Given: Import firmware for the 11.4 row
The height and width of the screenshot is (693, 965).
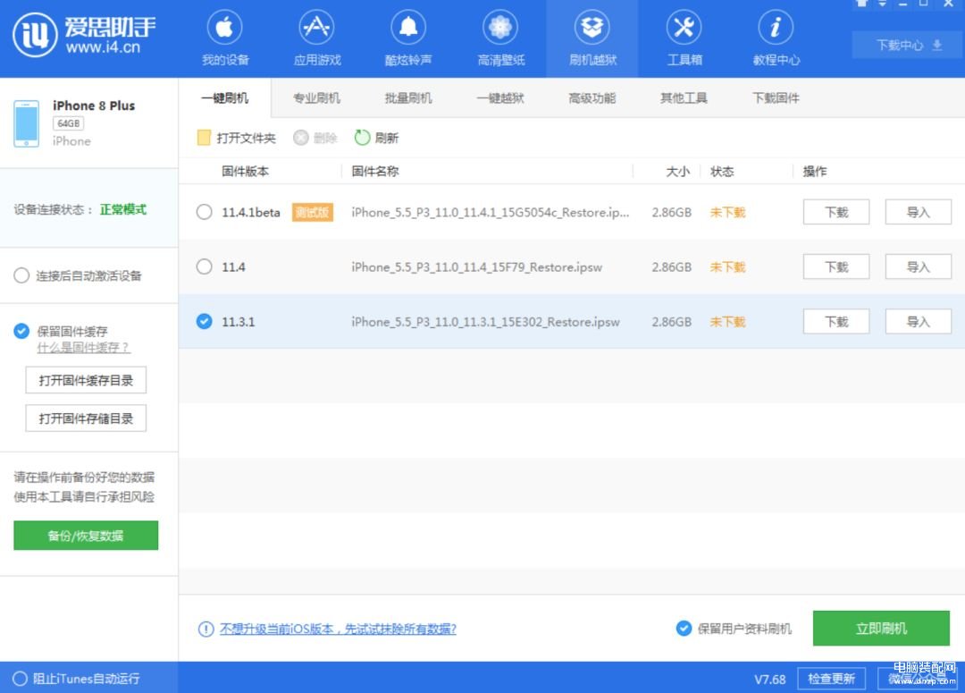Looking at the screenshot, I should click(919, 266).
